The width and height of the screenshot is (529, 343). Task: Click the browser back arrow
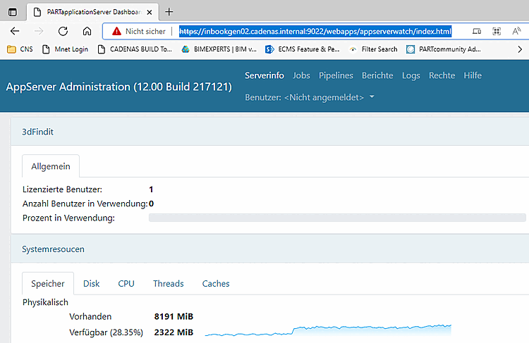(15, 31)
